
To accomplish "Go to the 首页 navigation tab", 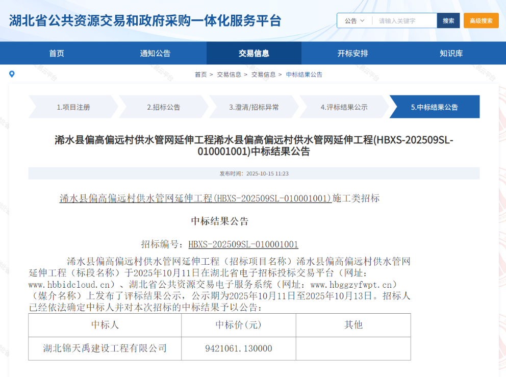I will (56, 53).
